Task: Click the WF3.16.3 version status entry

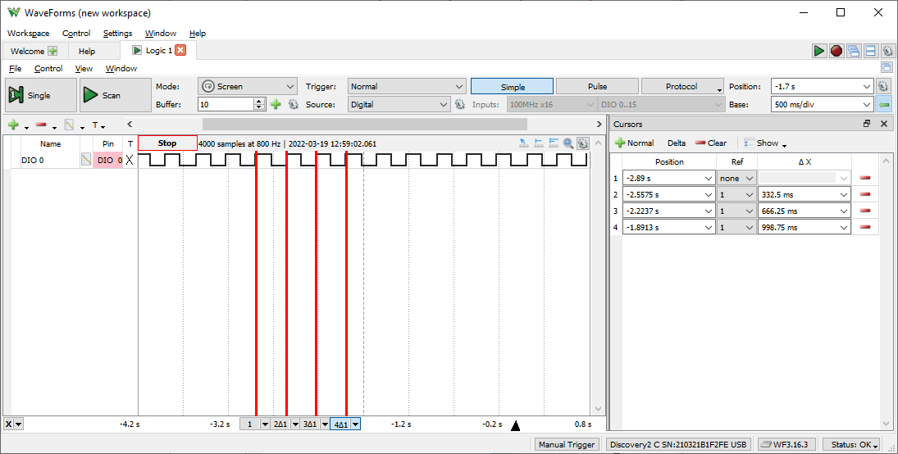Action: point(788,444)
